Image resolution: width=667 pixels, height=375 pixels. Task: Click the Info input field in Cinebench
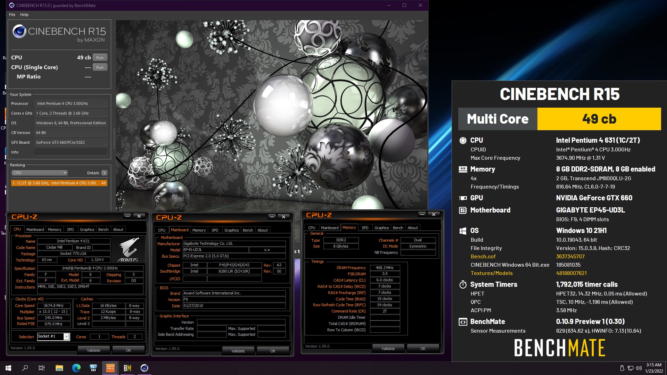(71, 152)
